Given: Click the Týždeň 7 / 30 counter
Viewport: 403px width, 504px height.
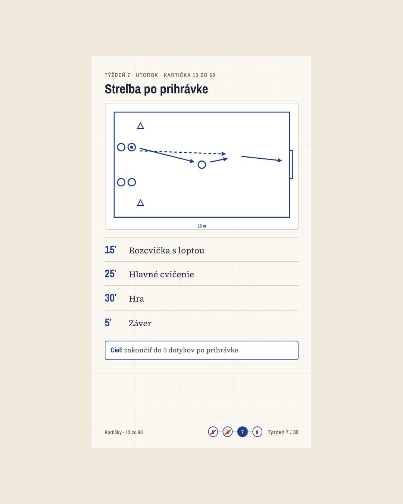Looking at the screenshot, I should pyautogui.click(x=283, y=432).
